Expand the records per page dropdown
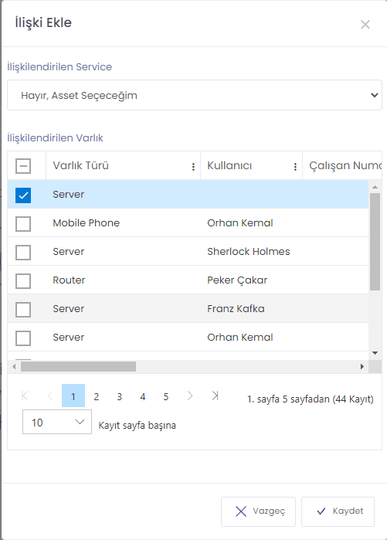This screenshot has width=387, height=540. tap(57, 422)
